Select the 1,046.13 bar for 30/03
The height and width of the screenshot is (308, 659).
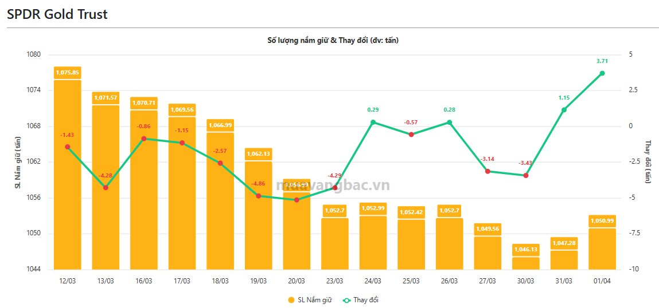(526, 263)
